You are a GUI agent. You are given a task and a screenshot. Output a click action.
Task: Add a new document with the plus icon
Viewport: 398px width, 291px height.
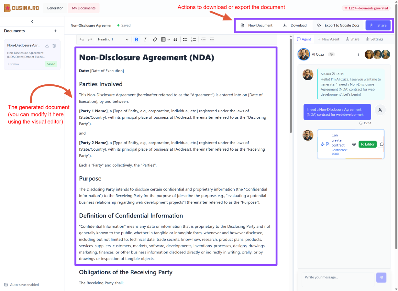pos(55,31)
